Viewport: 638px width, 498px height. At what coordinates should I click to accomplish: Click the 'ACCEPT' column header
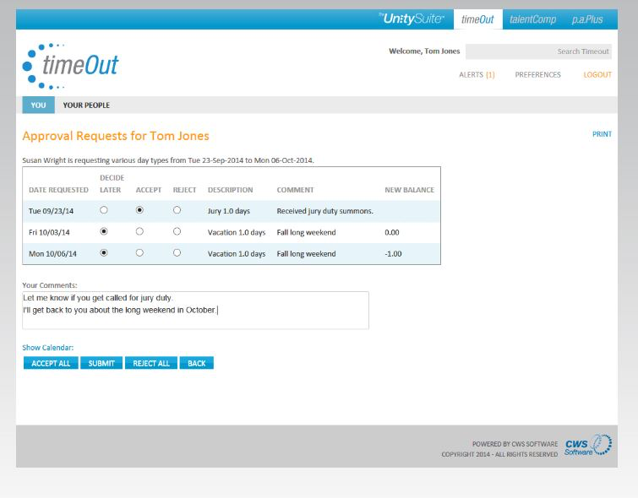coord(149,190)
